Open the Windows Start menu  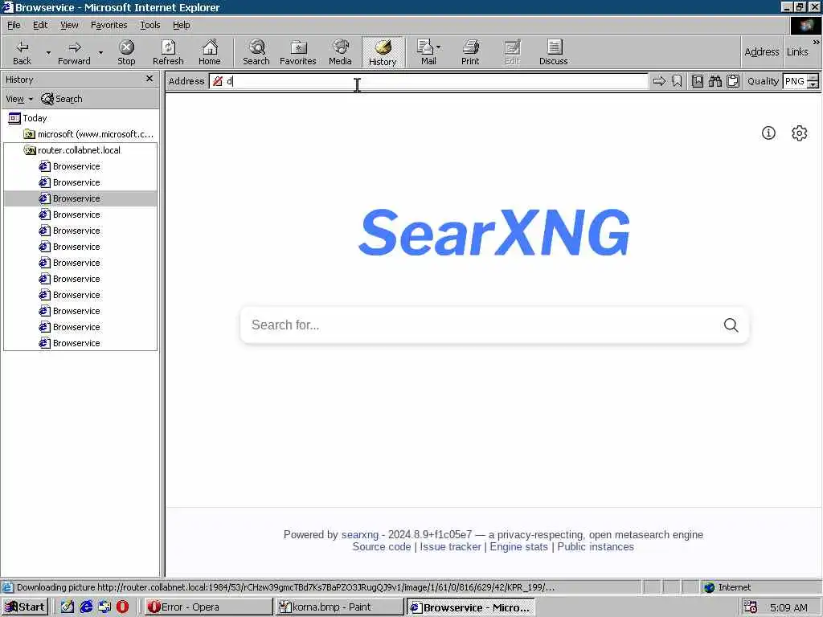pos(25,607)
